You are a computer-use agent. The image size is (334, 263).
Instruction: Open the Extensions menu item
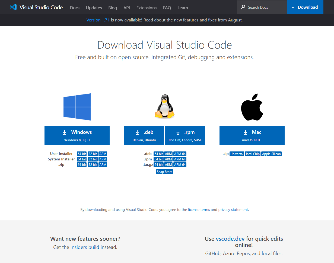(x=146, y=8)
